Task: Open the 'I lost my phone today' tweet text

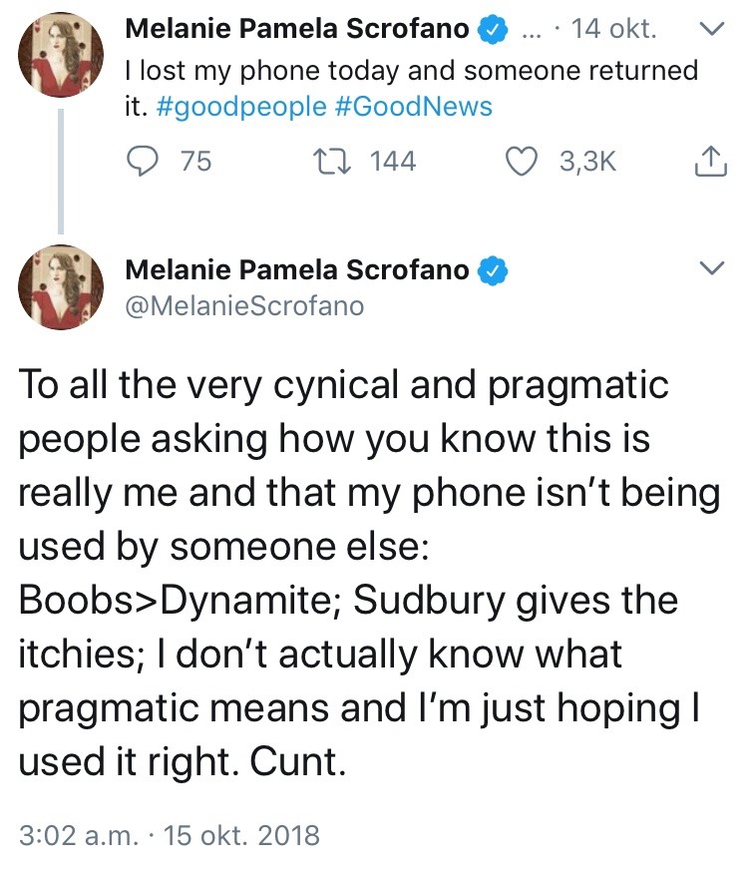Action: click(409, 72)
